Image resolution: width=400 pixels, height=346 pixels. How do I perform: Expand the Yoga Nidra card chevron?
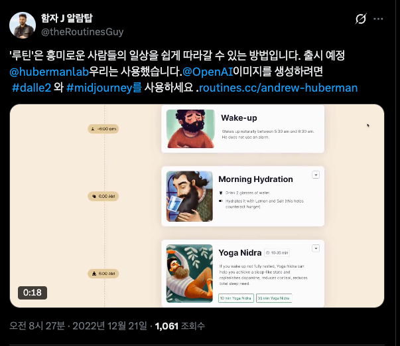click(316, 248)
